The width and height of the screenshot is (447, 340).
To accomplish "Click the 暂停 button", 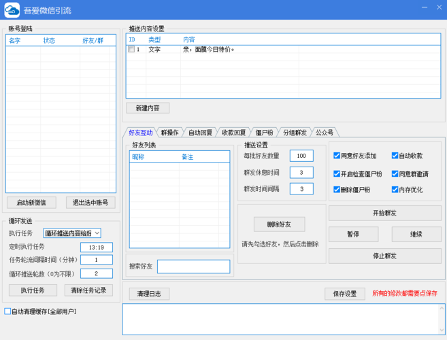I will pos(354,235).
